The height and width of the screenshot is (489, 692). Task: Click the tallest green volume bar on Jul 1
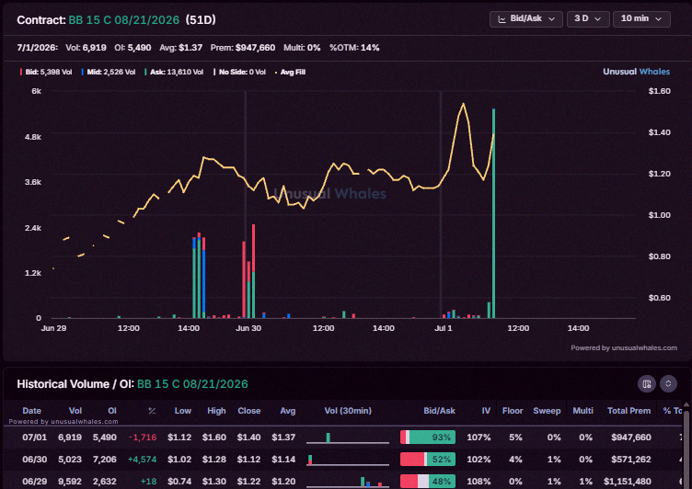493,213
